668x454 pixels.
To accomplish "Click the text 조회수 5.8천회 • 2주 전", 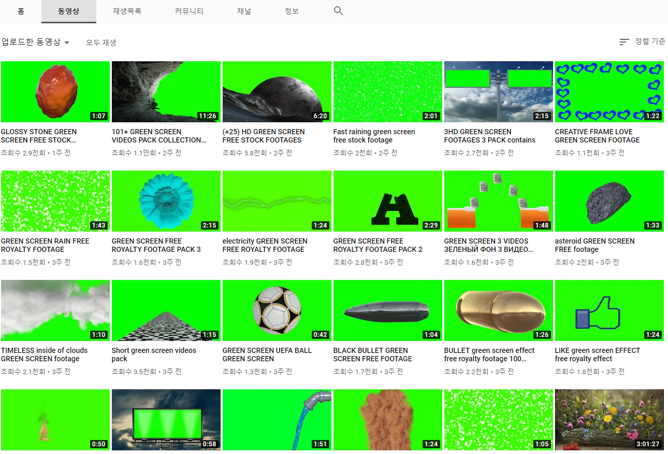I will tap(257, 153).
